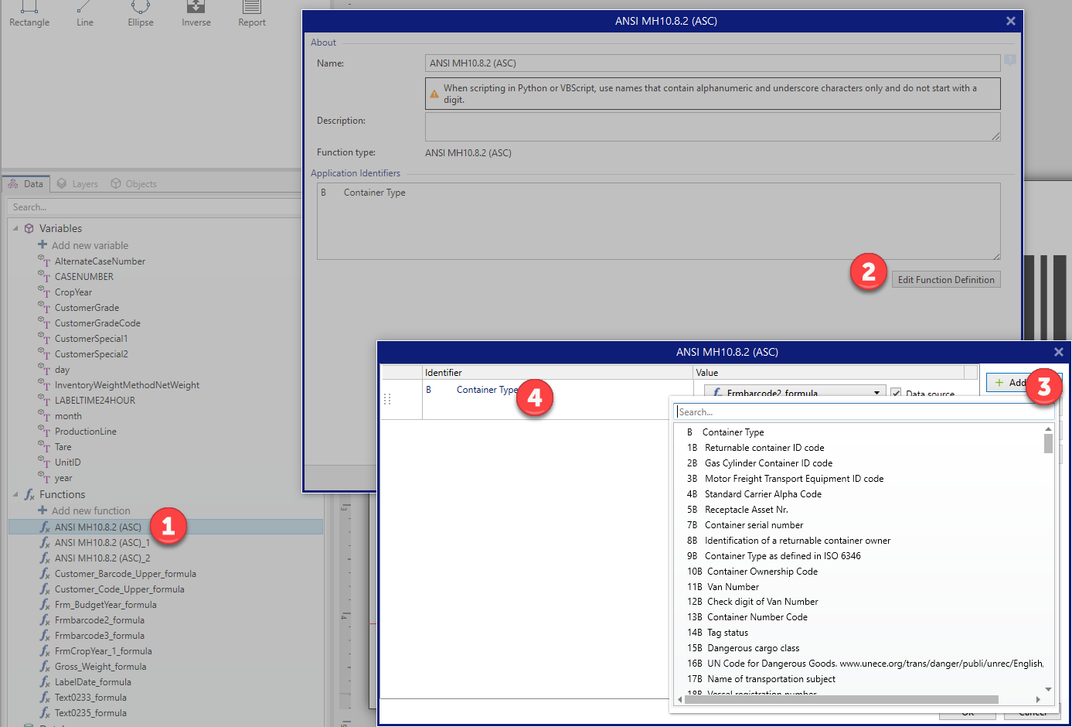
Task: Select the InventoryWeightMethodNetWeight variable
Action: tap(127, 385)
